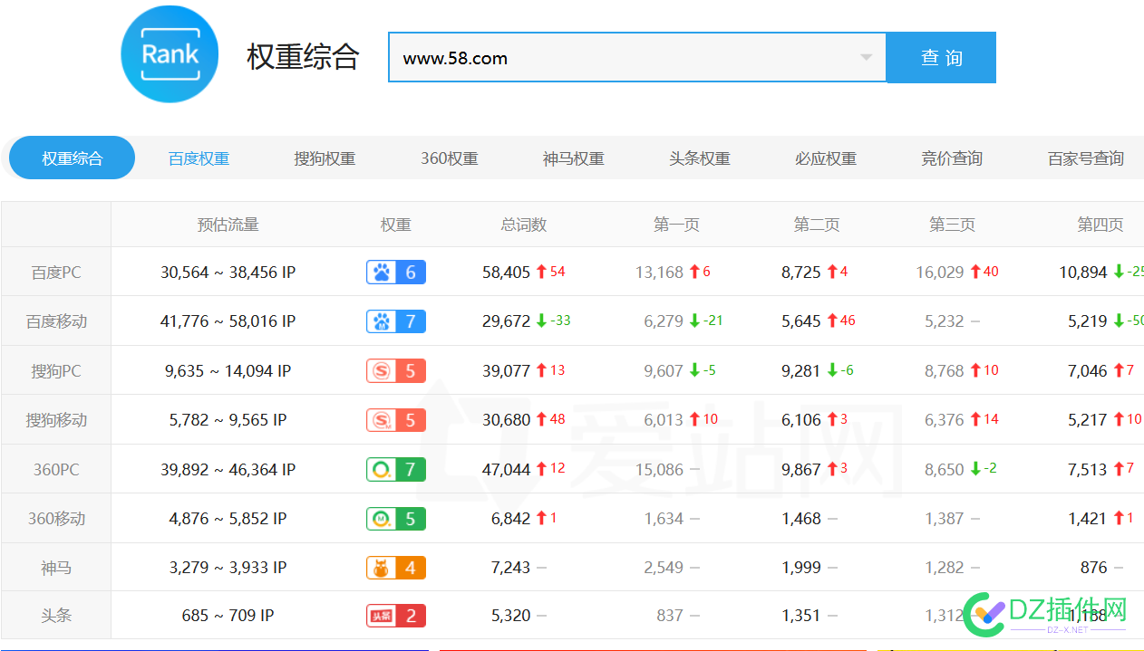Click 360PC second page value 9,867

click(x=801, y=470)
